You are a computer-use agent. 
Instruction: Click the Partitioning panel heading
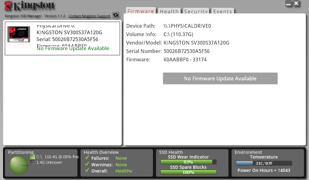pos(21,152)
